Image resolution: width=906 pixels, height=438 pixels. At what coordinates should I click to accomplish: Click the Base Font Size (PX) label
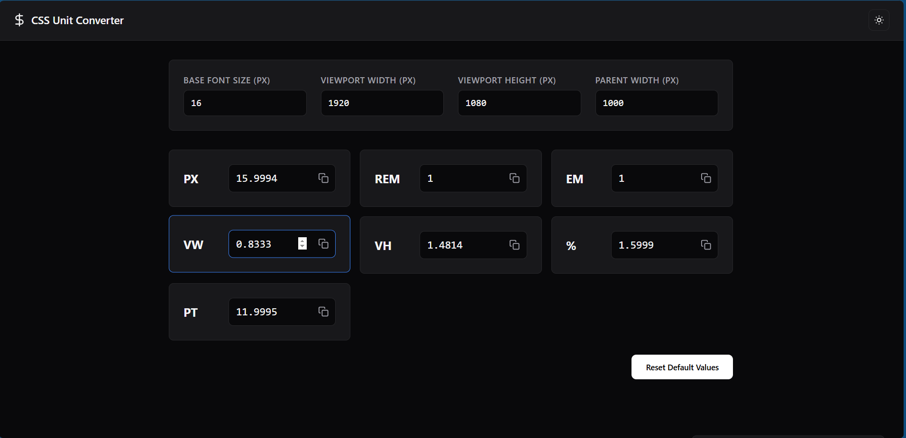point(227,80)
